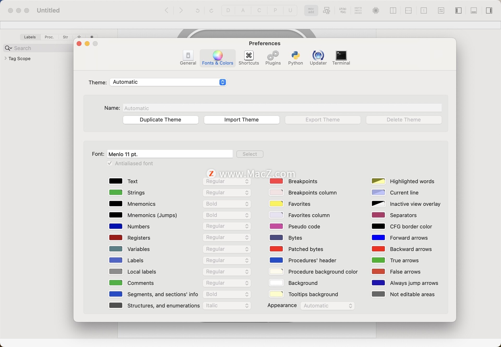501x347 pixels.
Task: Click the Font field showing Menlo 11 pt.
Action: point(170,154)
